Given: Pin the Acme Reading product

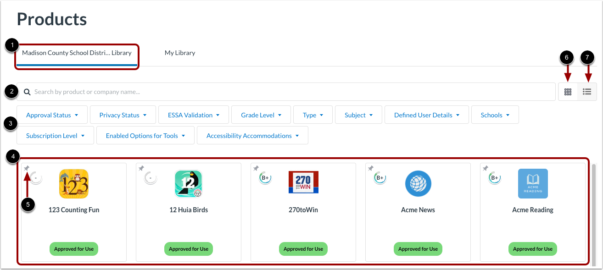Looking at the screenshot, I should pos(486,168).
